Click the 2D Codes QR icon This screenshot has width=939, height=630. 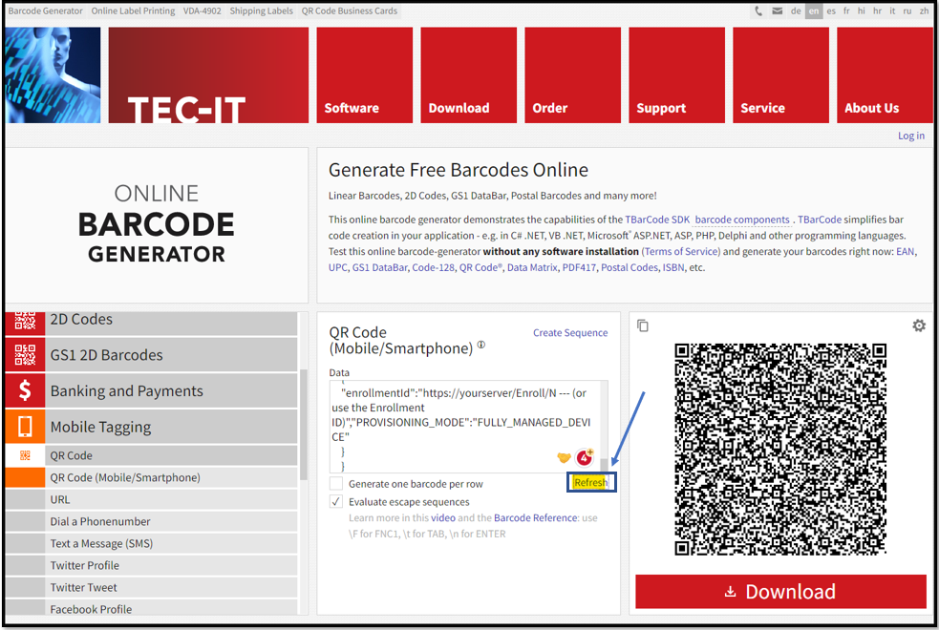[x=25, y=322]
